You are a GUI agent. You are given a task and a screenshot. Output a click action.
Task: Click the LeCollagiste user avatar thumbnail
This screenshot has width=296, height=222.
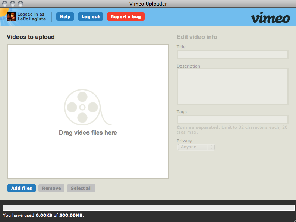11,17
